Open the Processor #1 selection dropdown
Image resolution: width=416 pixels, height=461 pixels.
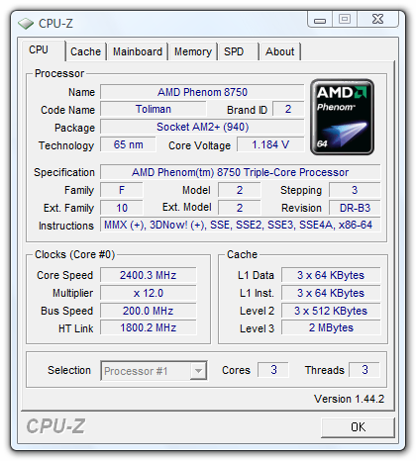click(x=154, y=371)
